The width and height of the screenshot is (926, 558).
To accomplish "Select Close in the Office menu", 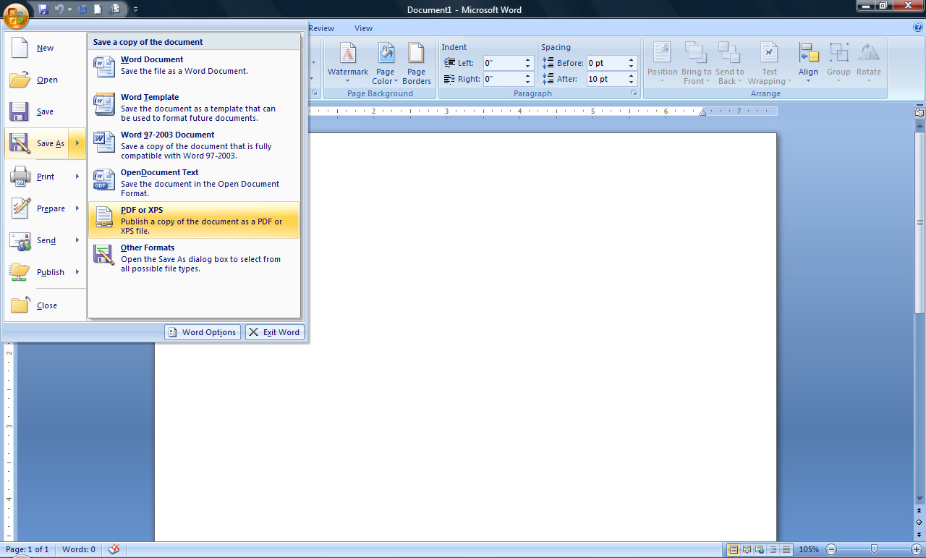I will click(x=45, y=305).
